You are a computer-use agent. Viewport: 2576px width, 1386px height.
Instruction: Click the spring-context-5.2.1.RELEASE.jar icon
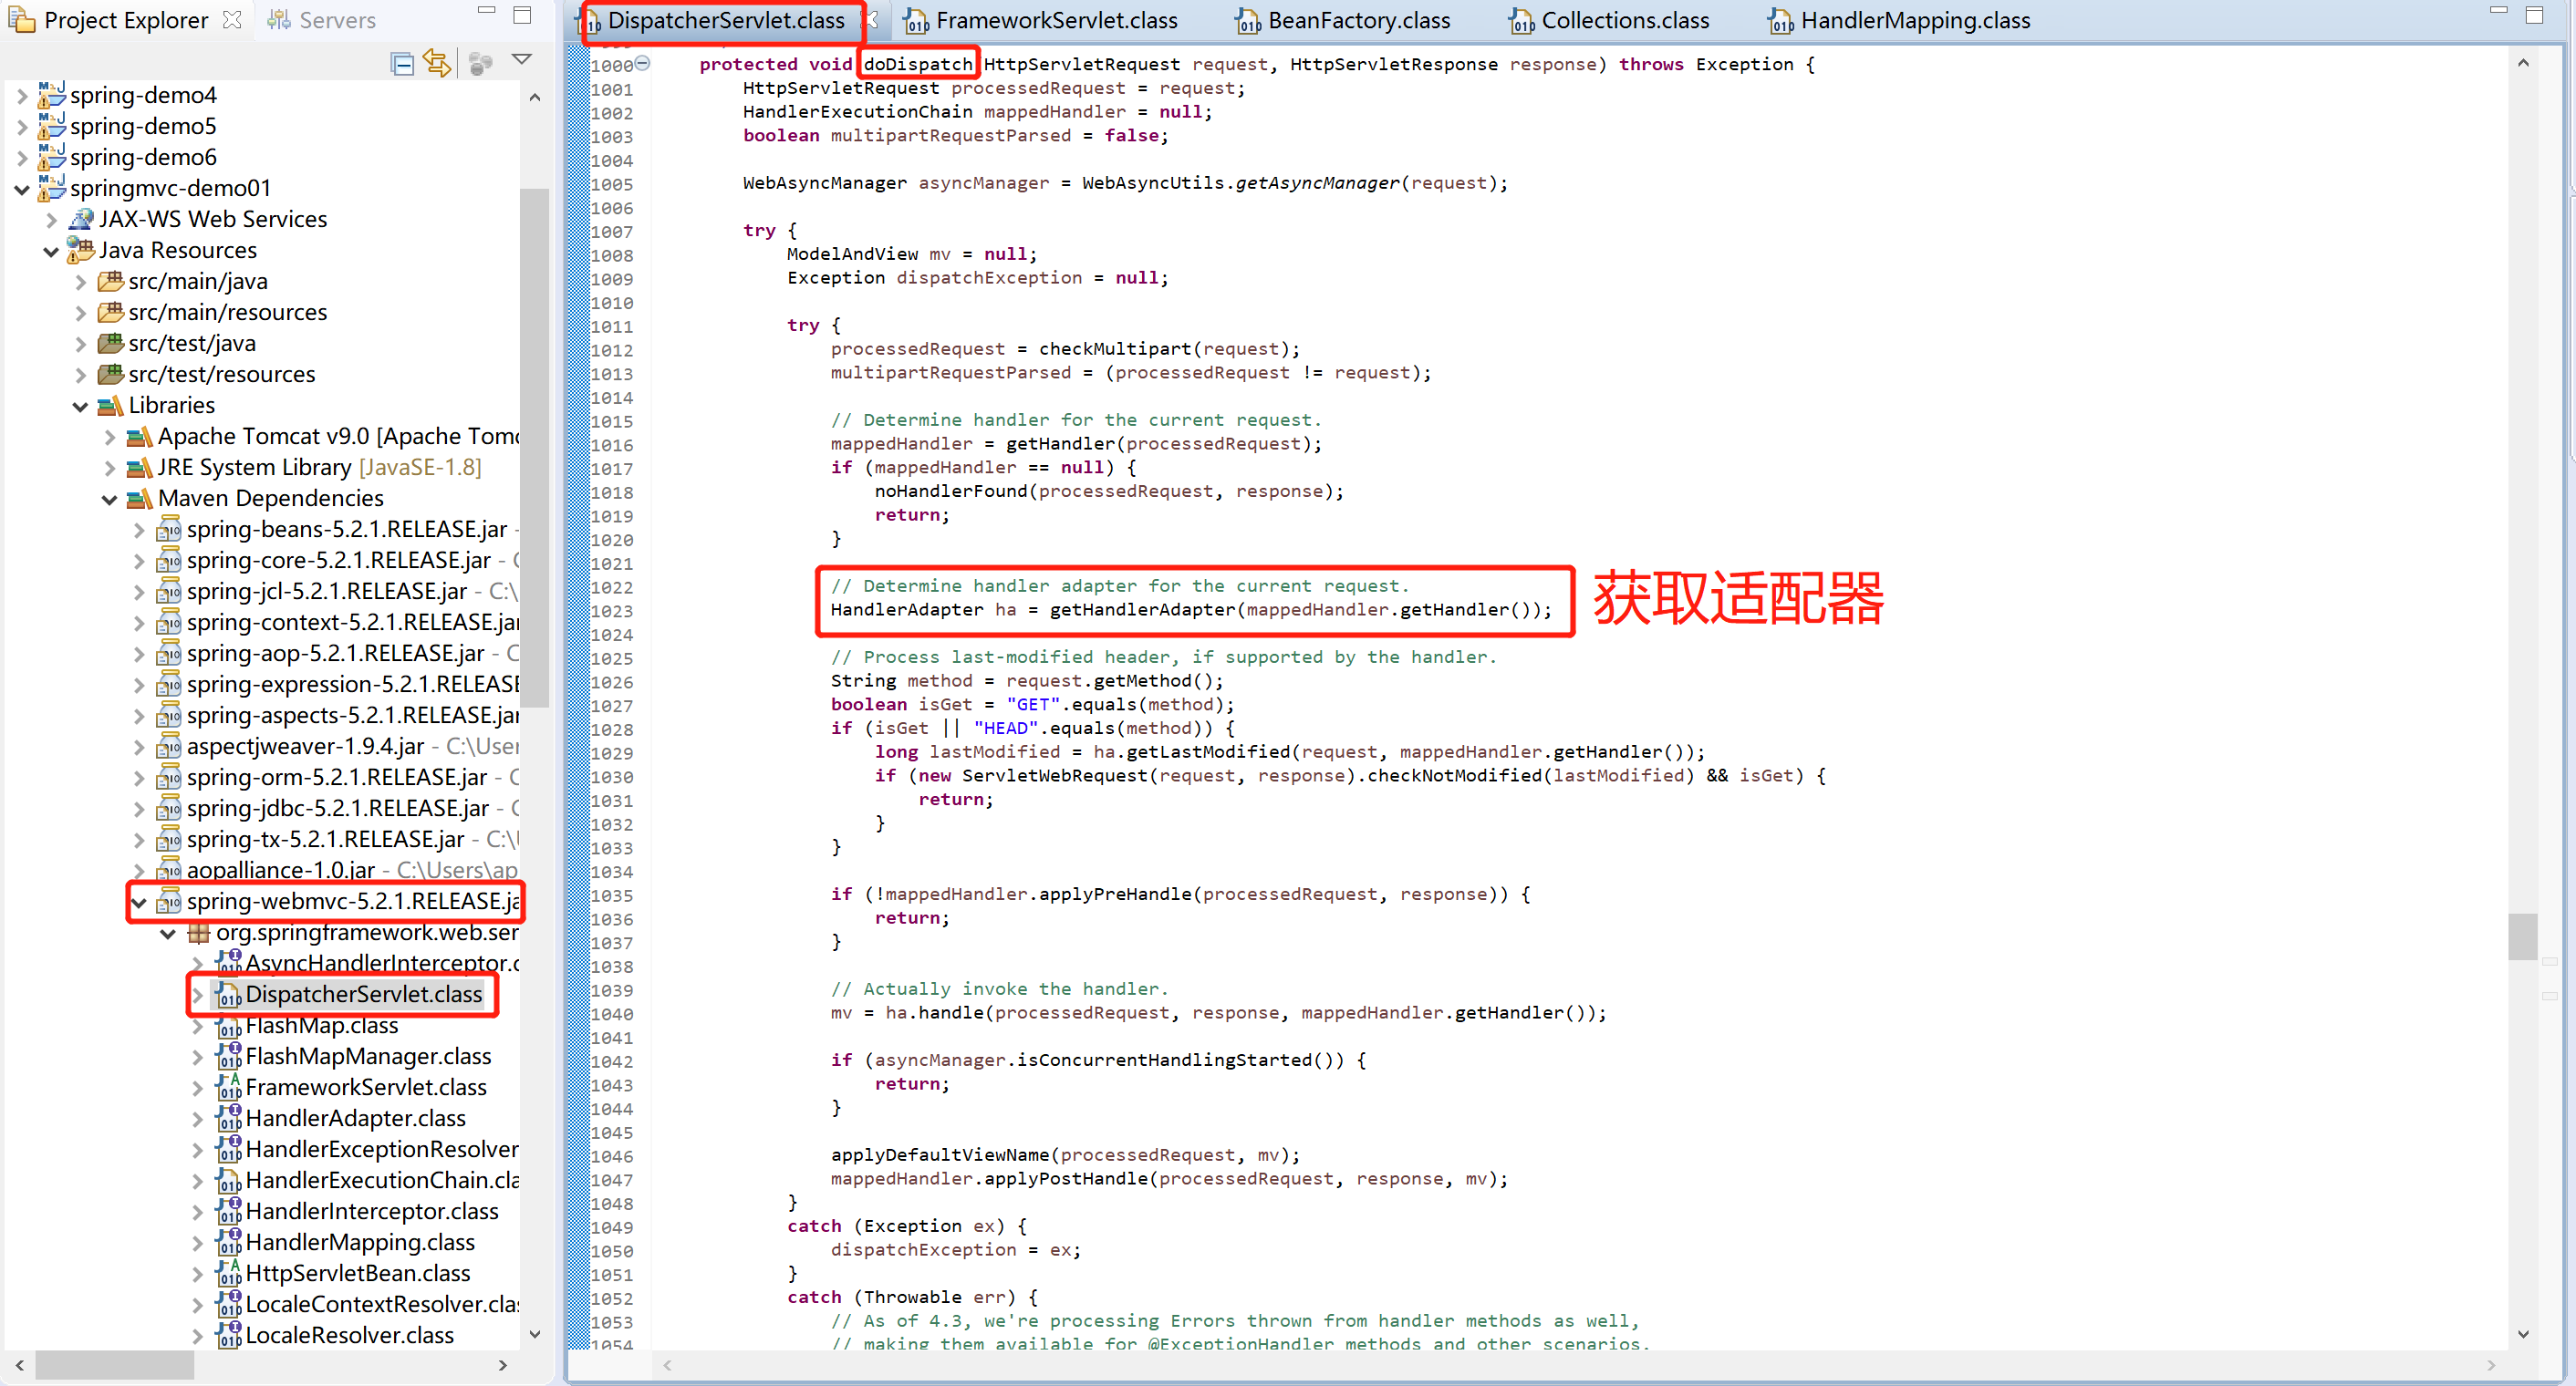pos(169,622)
